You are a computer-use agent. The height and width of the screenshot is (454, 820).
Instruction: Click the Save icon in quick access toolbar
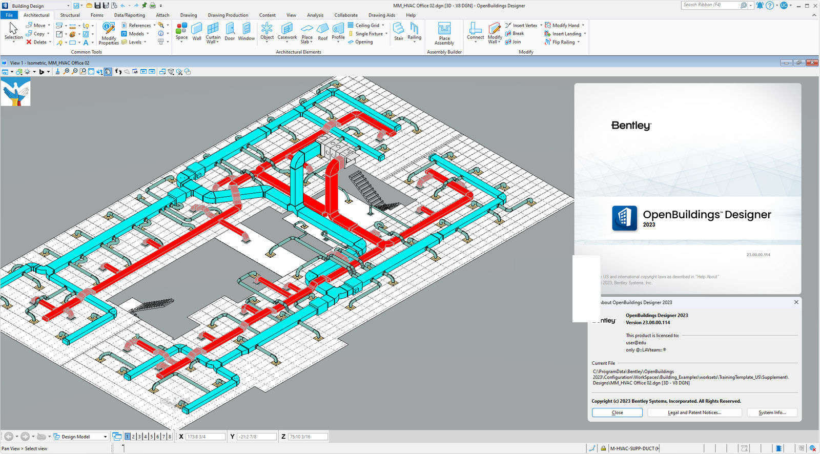pos(97,6)
